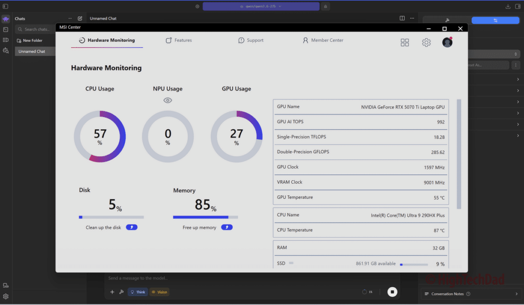Click the GPU AI TOPS 992 row
The height and width of the screenshot is (305, 524).
point(361,122)
